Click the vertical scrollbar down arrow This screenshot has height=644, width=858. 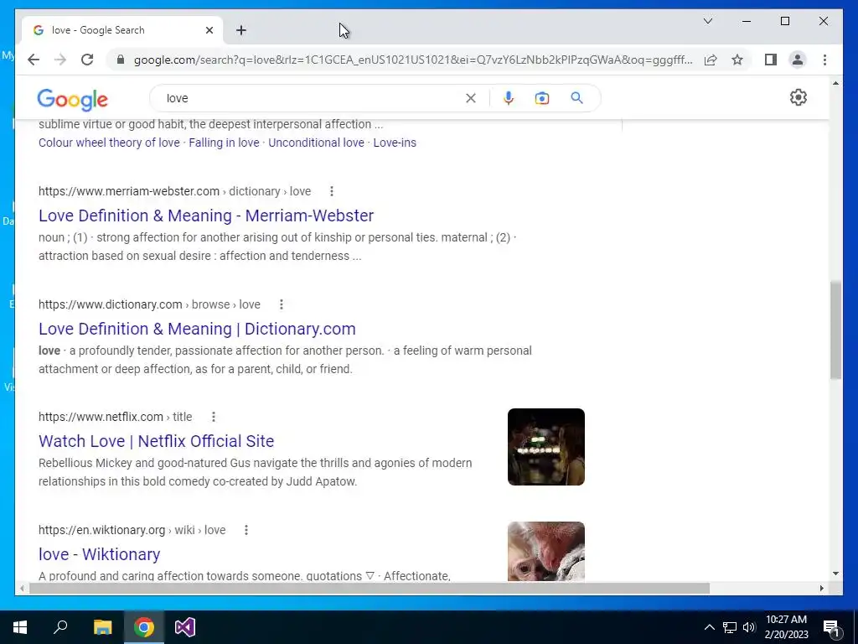click(x=835, y=574)
